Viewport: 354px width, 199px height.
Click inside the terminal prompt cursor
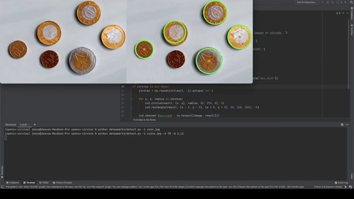(6, 138)
